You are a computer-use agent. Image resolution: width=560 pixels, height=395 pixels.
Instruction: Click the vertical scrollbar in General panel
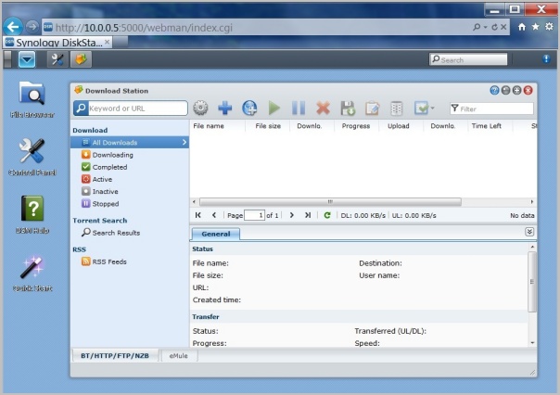pyautogui.click(x=532, y=282)
